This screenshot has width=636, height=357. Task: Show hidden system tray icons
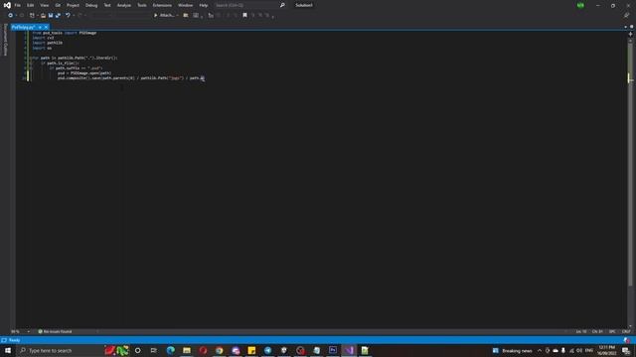[x=540, y=350]
